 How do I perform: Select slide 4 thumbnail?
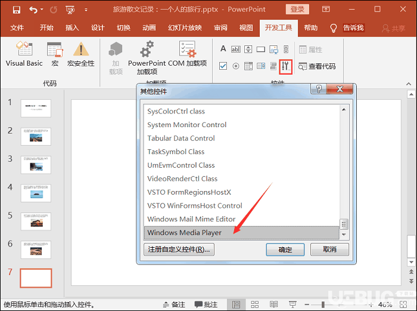click(x=36, y=193)
